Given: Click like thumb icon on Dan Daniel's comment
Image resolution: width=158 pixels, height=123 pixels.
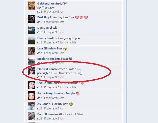Looking at the screenshot, I should (39, 32).
